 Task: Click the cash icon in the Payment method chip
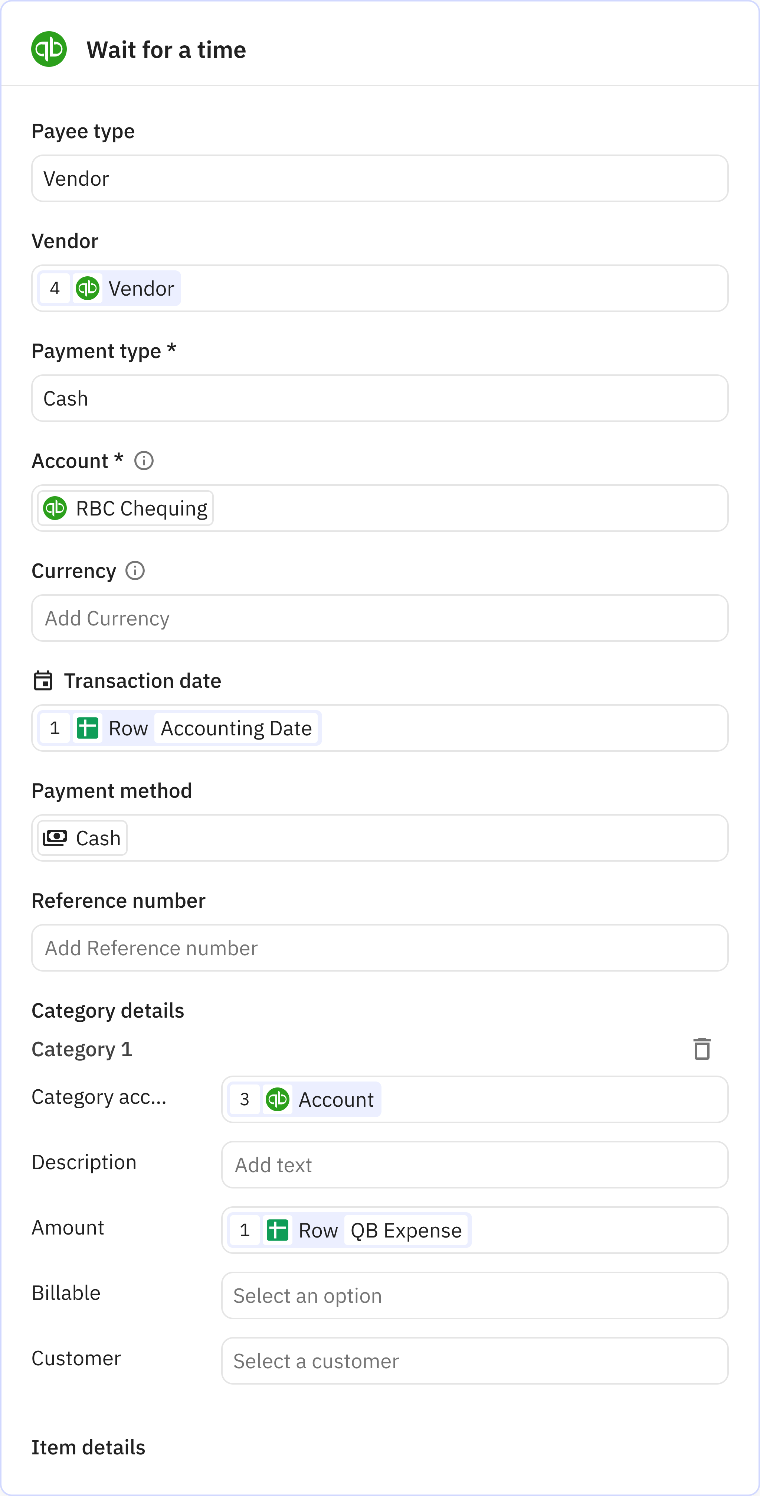55,838
